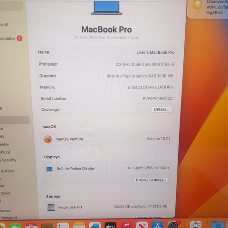
Task: Click the red Software Update badge
Action: [19, 38]
